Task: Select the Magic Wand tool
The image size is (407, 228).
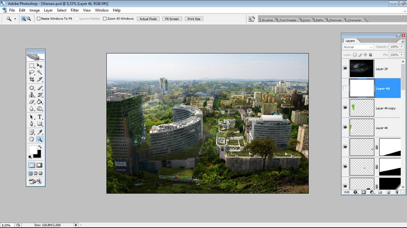Action: tap(39, 72)
